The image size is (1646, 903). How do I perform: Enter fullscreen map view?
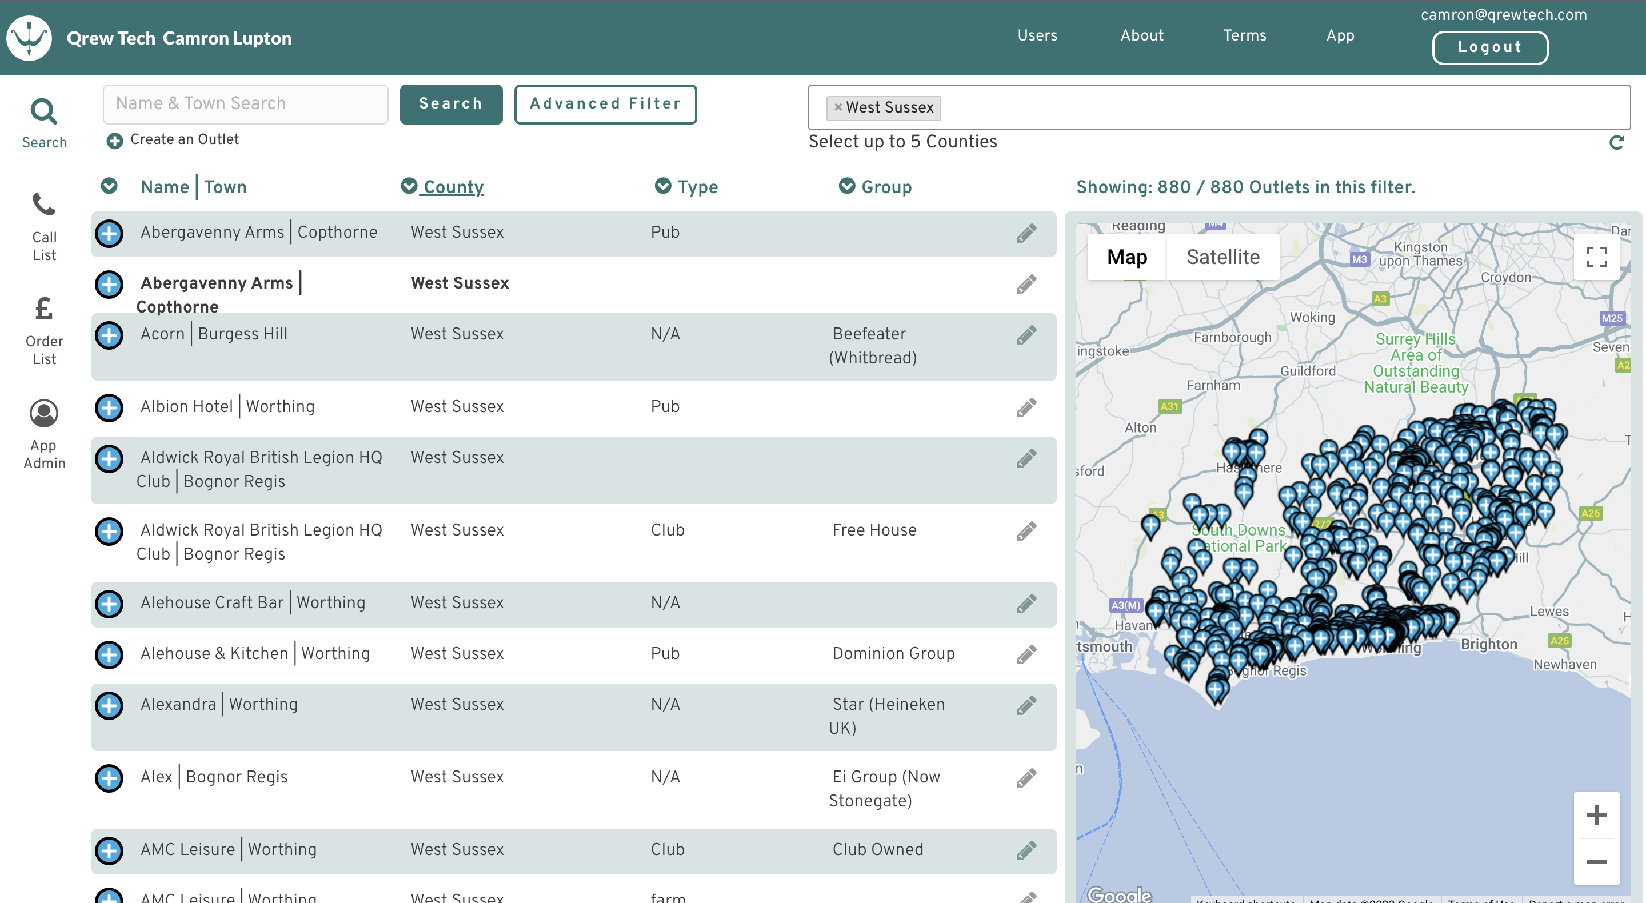[1596, 257]
